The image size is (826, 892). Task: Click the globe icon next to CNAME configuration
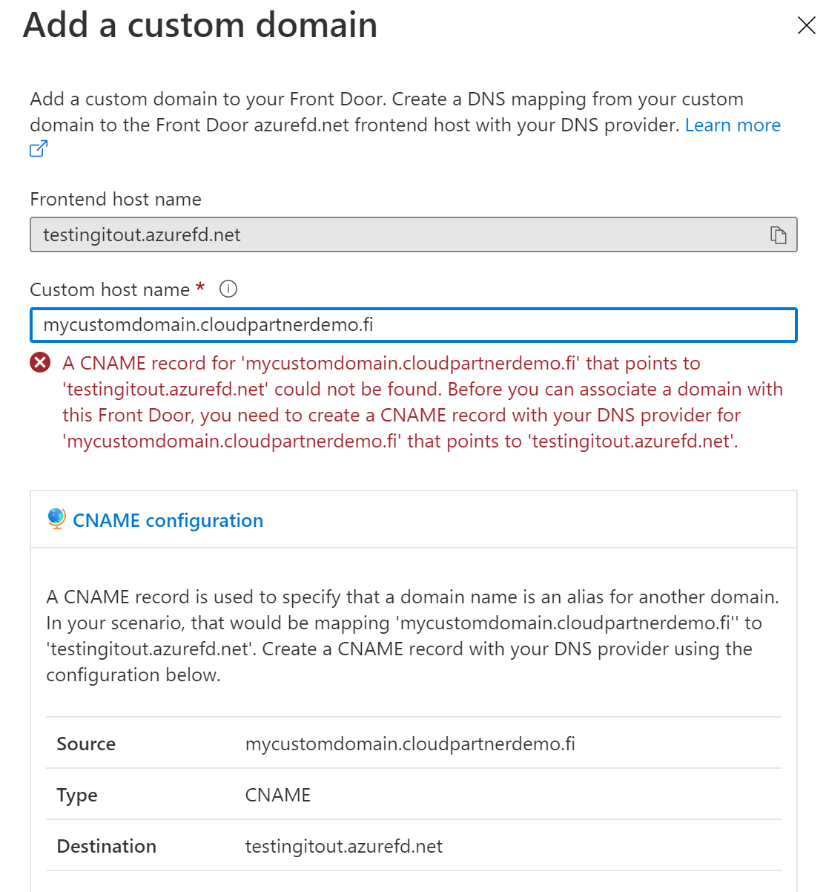point(56,519)
